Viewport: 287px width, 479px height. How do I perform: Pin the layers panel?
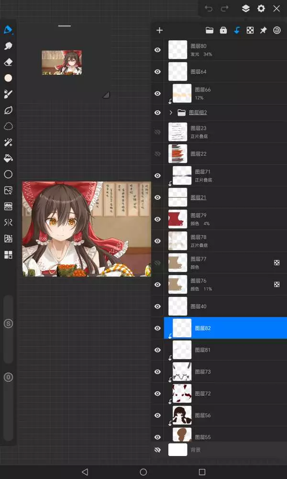(263, 30)
